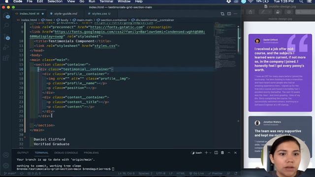The height and width of the screenshot is (177, 315).
Task: Switch to style-guide.md tab
Action: coord(63,14)
